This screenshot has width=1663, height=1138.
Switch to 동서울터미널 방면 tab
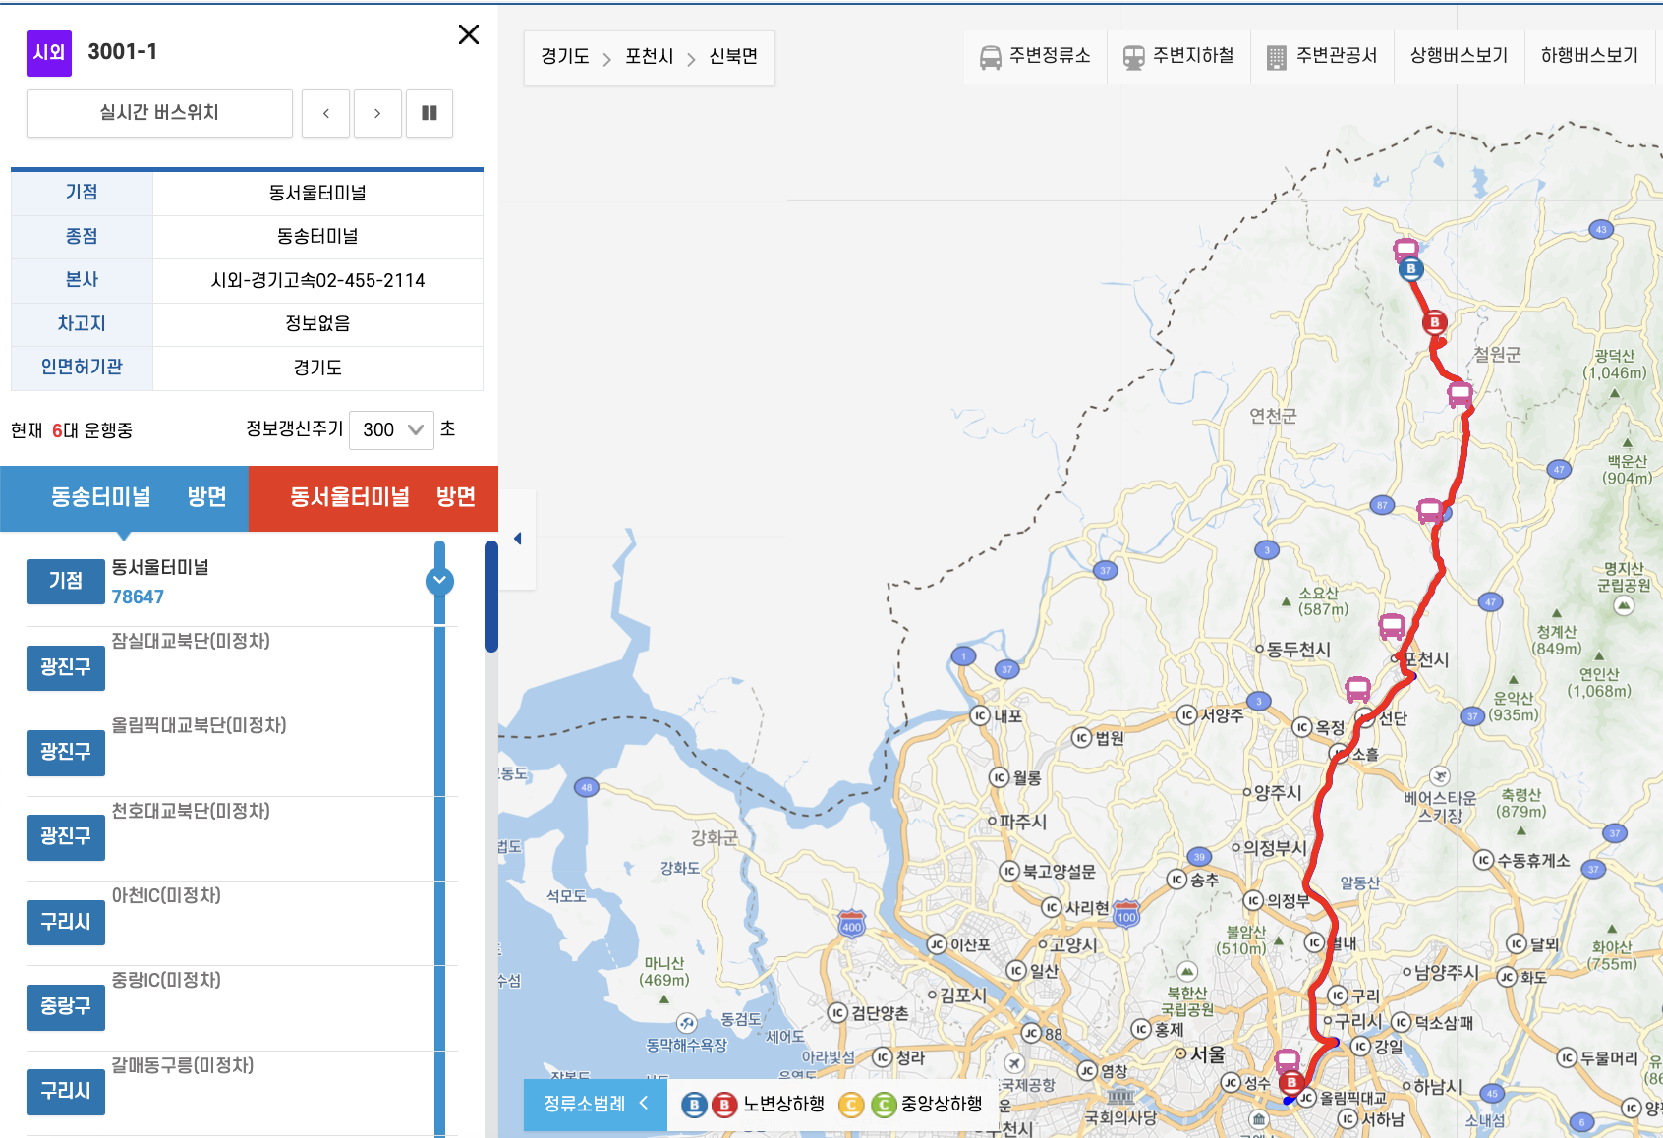pyautogui.click(x=374, y=497)
